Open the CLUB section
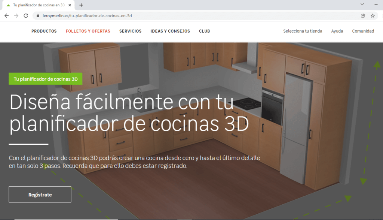Viewport: 383px width, 220px height. click(204, 31)
